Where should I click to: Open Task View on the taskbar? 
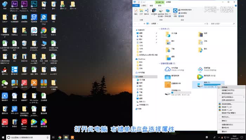point(53,137)
